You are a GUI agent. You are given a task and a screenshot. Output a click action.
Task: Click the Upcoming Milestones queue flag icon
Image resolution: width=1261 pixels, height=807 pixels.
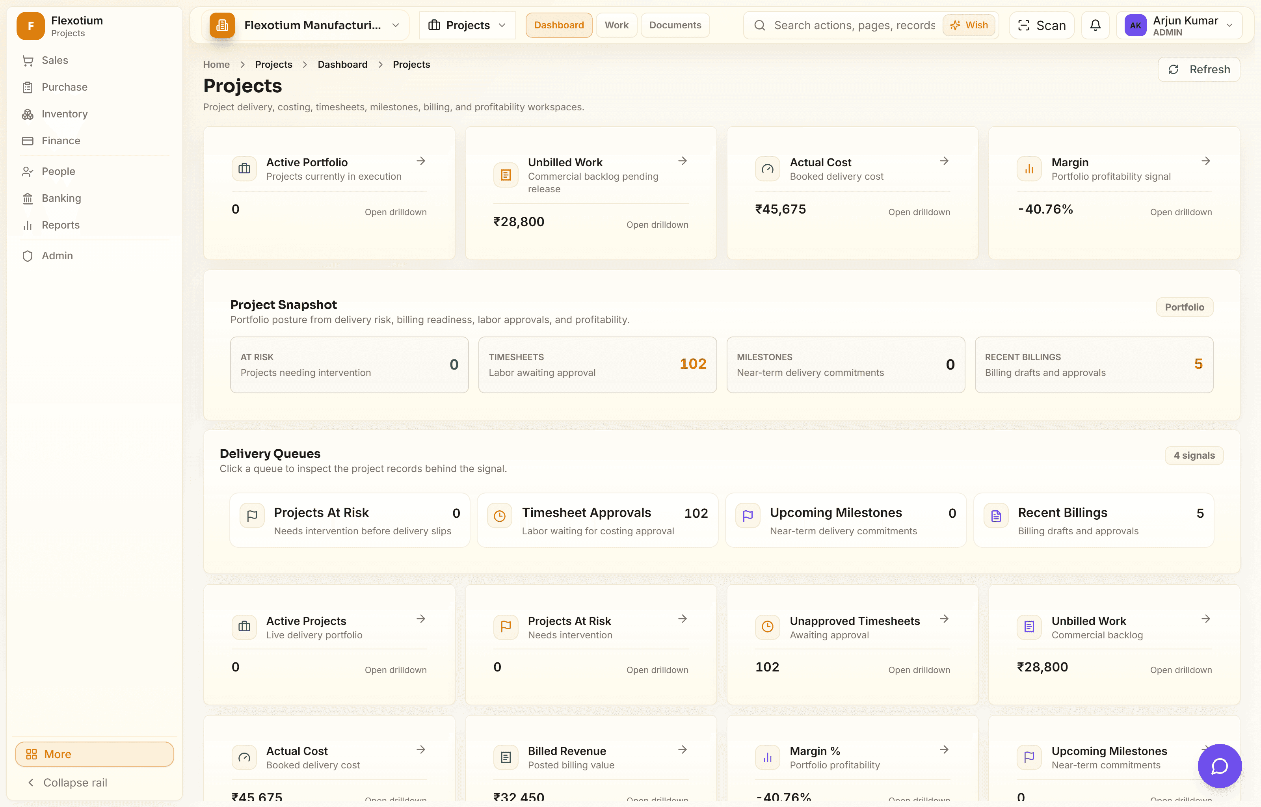pyautogui.click(x=748, y=516)
